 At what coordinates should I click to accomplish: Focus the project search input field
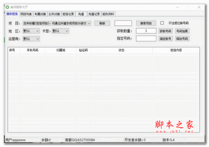(x=123, y=23)
